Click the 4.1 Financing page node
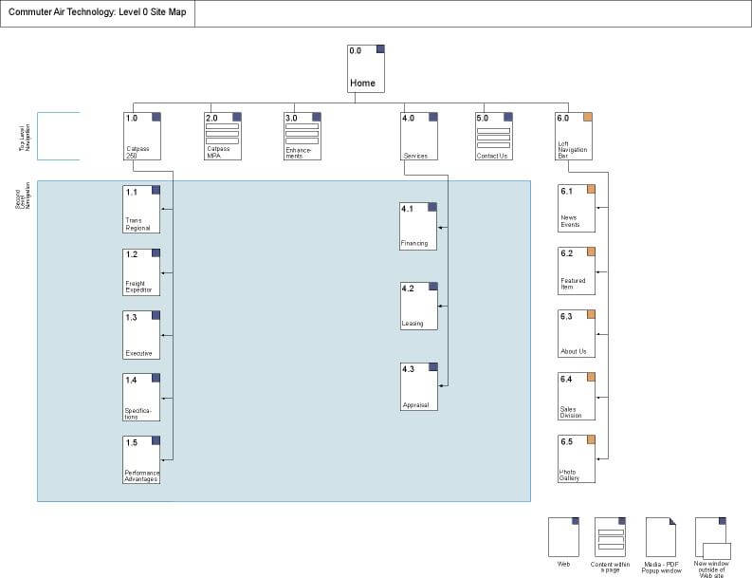Viewport: 752px width, 578px height. (418, 226)
